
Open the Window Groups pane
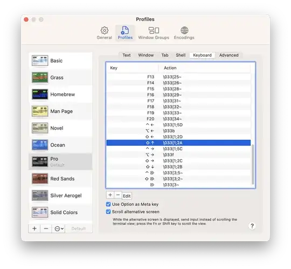click(154, 33)
